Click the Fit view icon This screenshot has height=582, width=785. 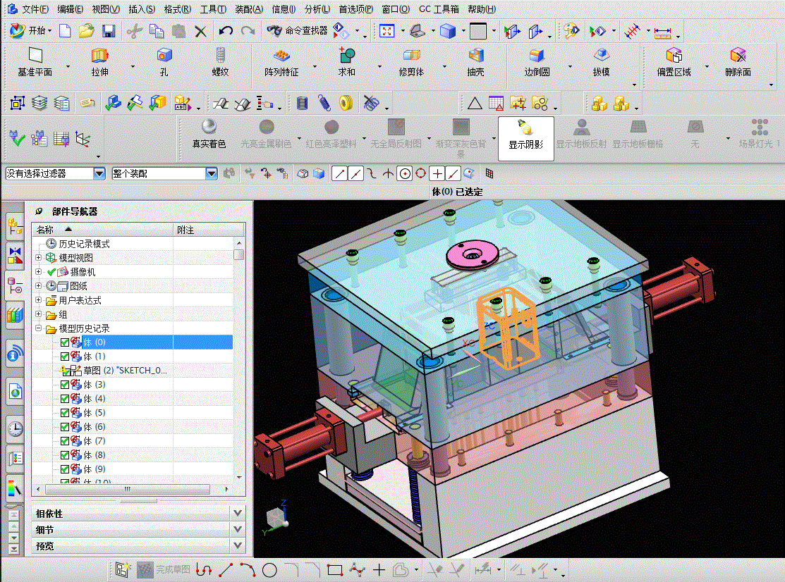(387, 31)
